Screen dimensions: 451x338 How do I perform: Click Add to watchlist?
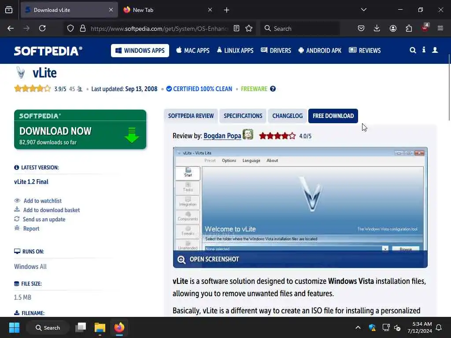pyautogui.click(x=42, y=201)
